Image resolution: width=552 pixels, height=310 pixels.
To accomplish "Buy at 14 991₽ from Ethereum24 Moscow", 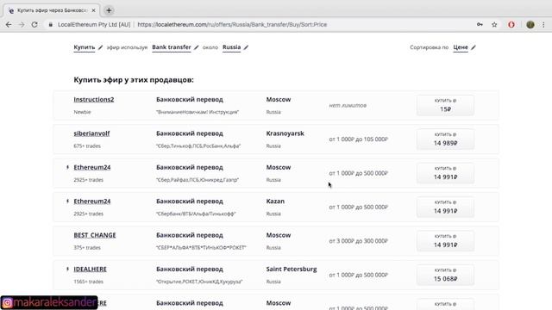I will click(445, 173).
